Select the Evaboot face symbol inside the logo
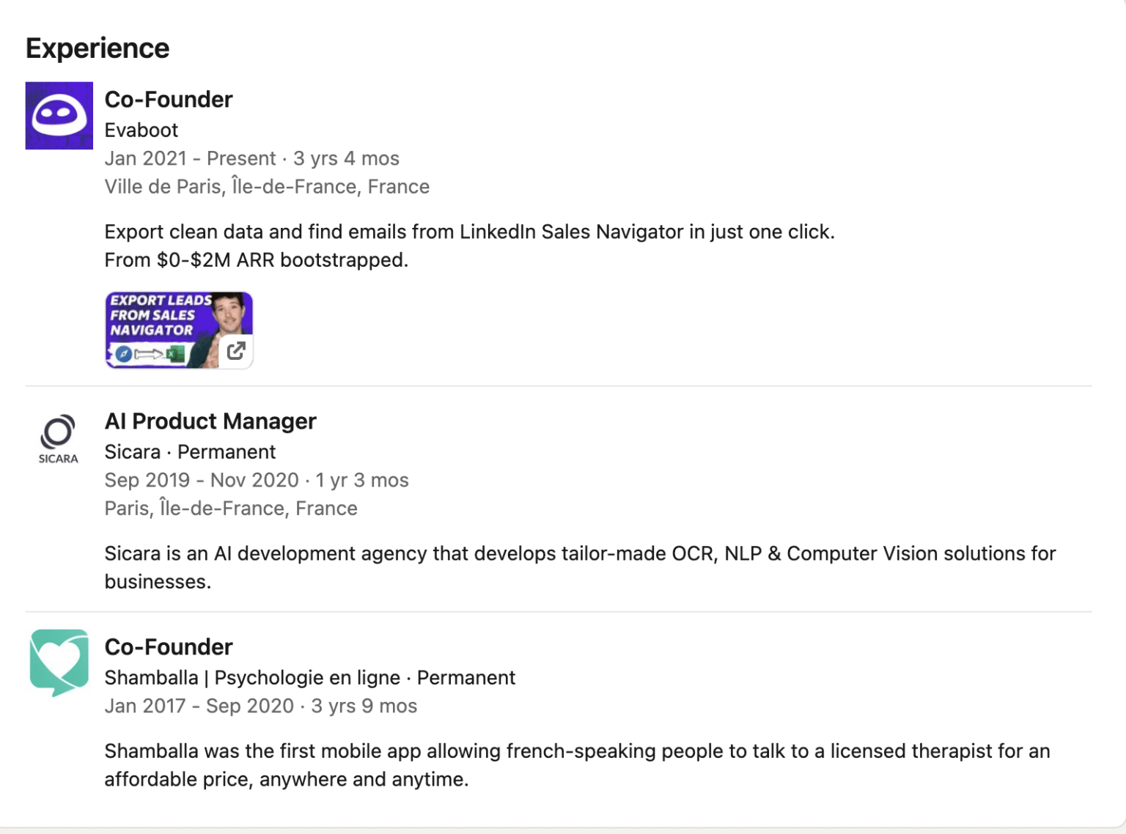The height and width of the screenshot is (834, 1126). click(59, 114)
